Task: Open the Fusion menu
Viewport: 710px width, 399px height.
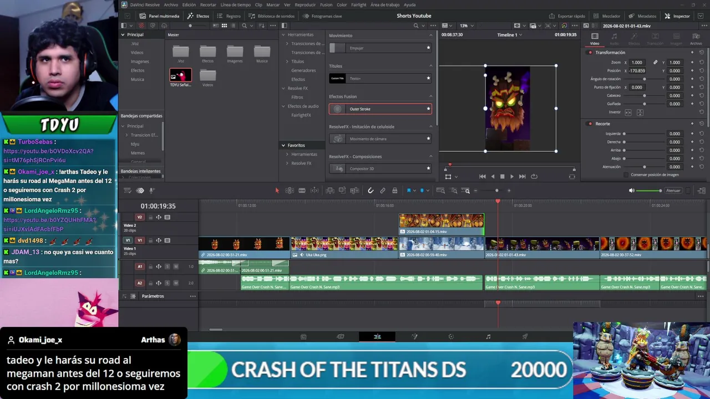Action: [326, 5]
